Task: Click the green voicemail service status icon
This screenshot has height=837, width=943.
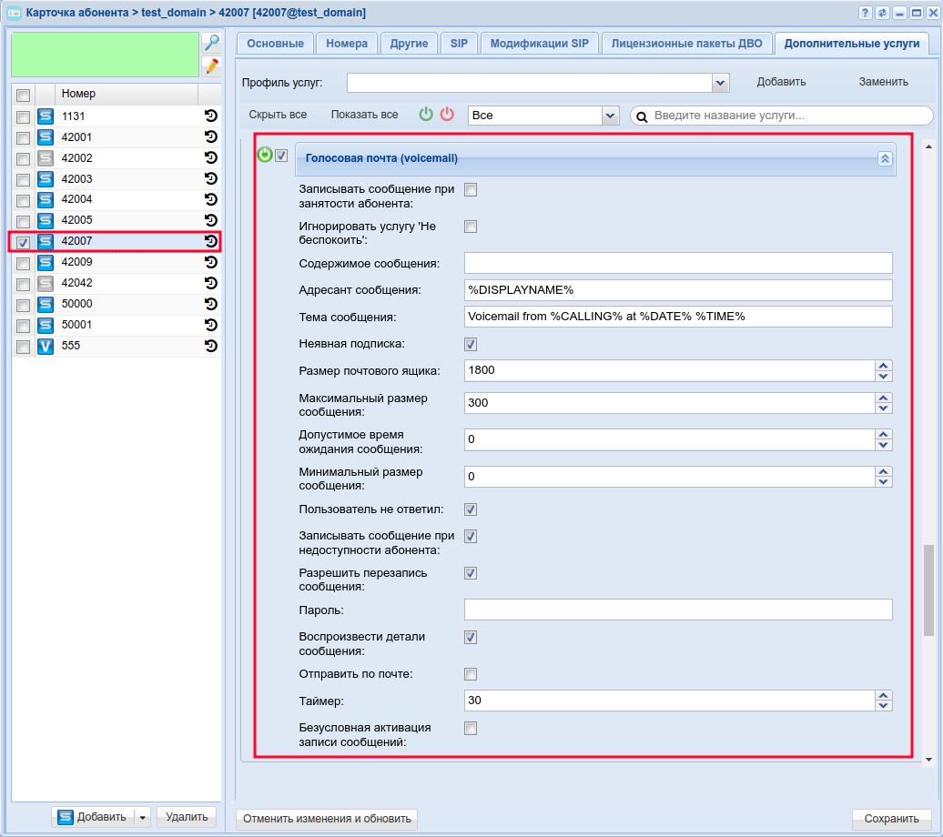Action: point(265,155)
